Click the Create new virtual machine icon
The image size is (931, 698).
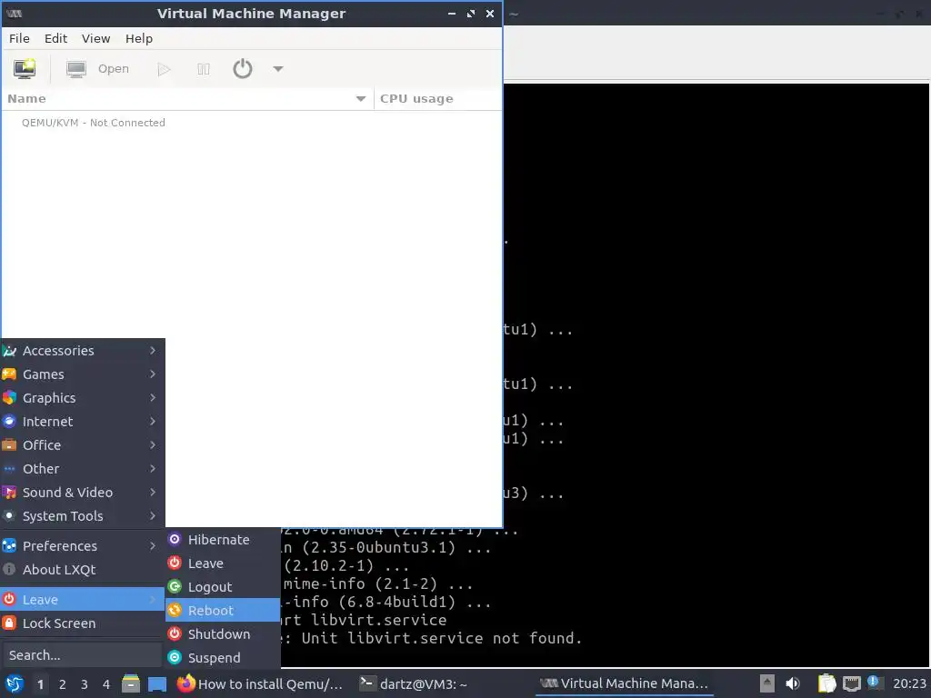click(25, 69)
